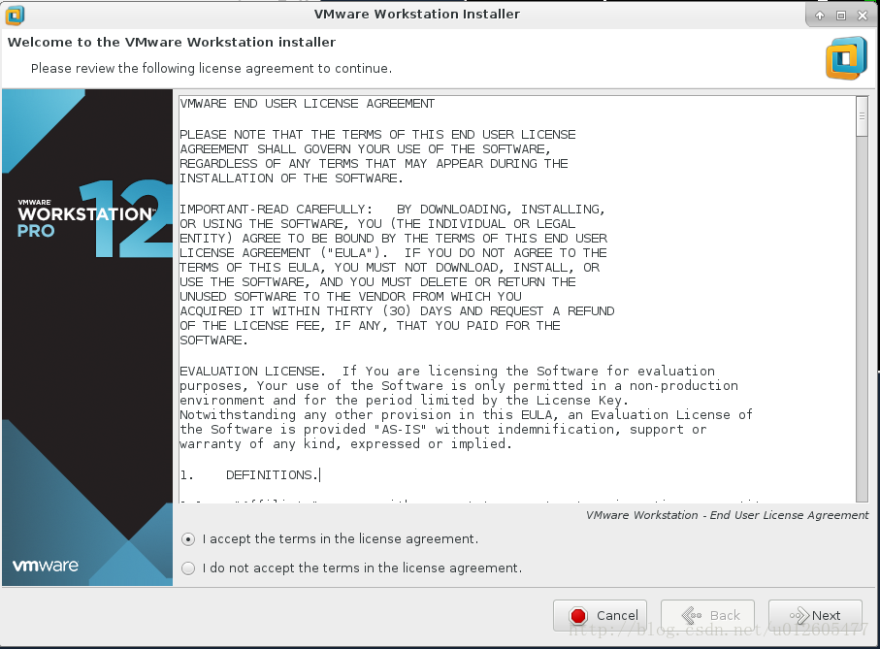Click the Back button

click(x=707, y=615)
